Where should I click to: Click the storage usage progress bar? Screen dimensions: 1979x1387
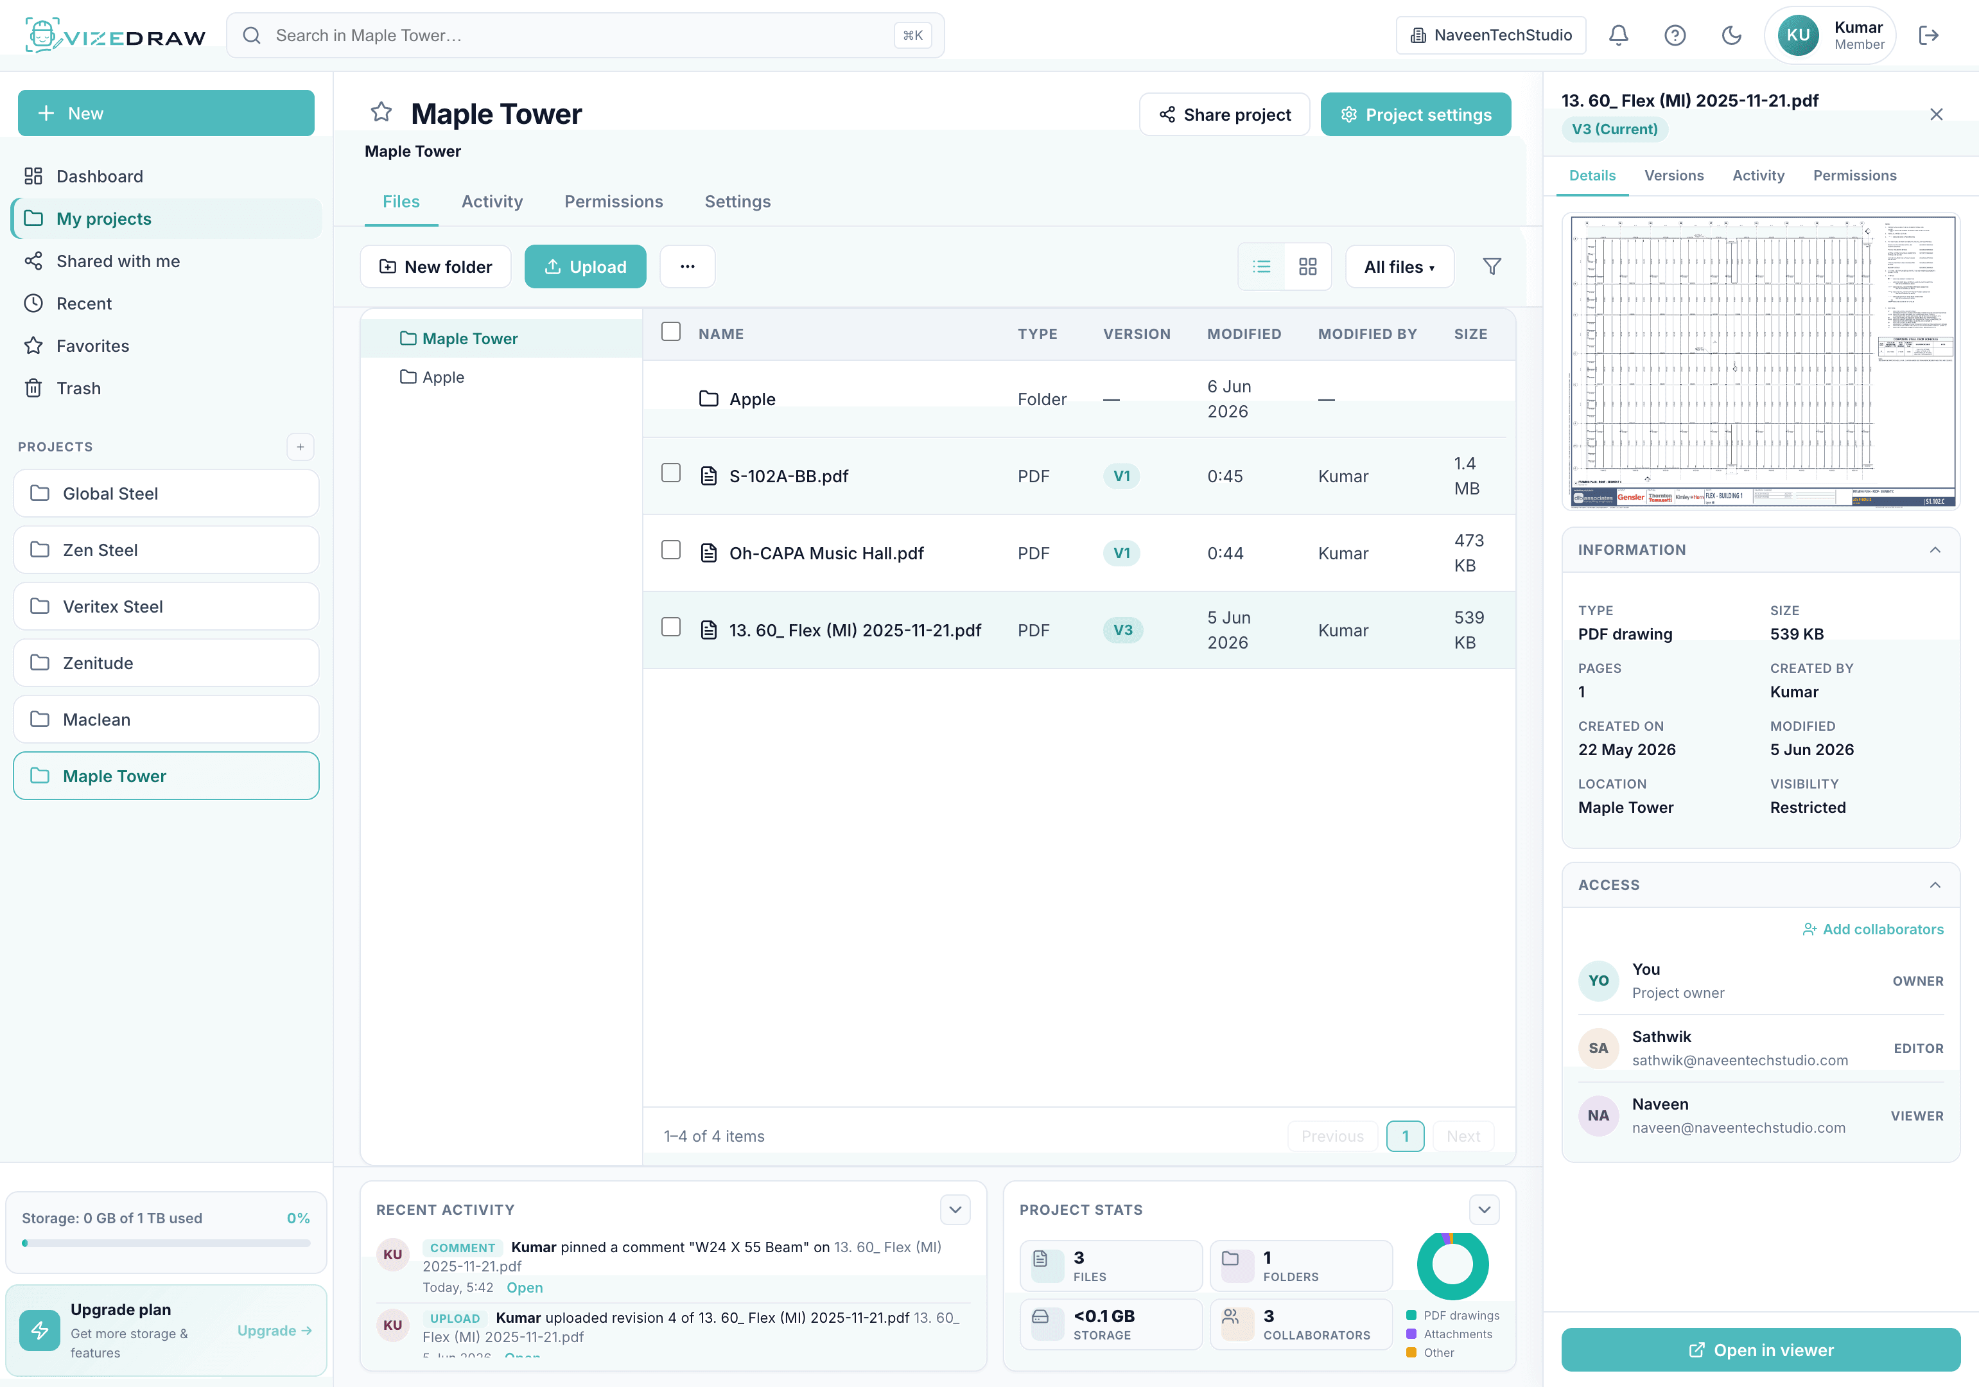click(x=166, y=1243)
